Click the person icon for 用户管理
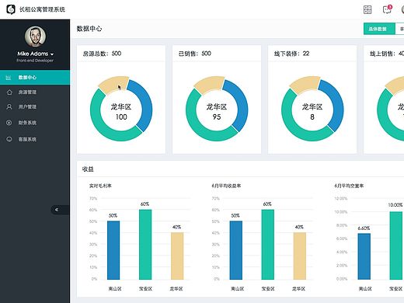 (9, 106)
